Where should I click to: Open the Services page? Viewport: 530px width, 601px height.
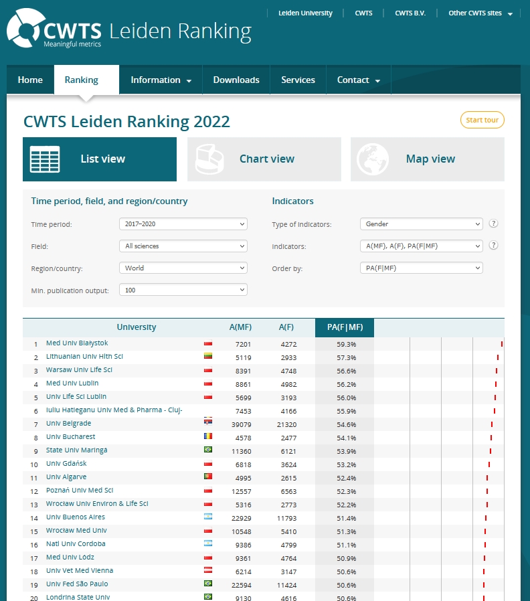(x=298, y=80)
